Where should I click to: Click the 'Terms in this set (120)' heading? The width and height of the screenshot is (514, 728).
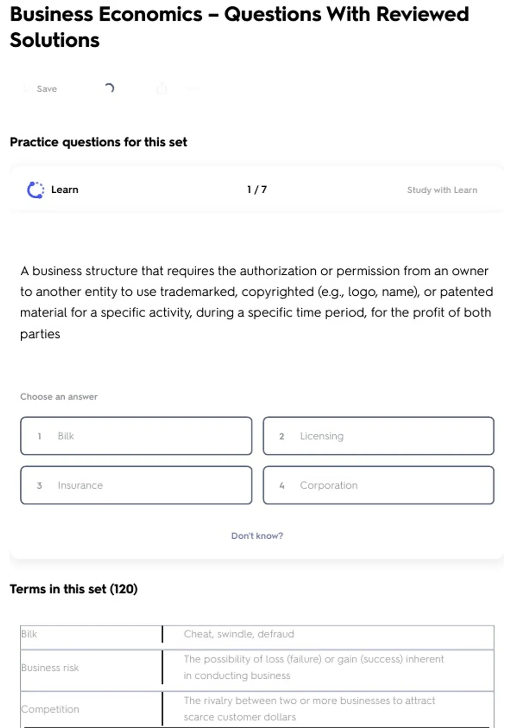pyautogui.click(x=74, y=589)
